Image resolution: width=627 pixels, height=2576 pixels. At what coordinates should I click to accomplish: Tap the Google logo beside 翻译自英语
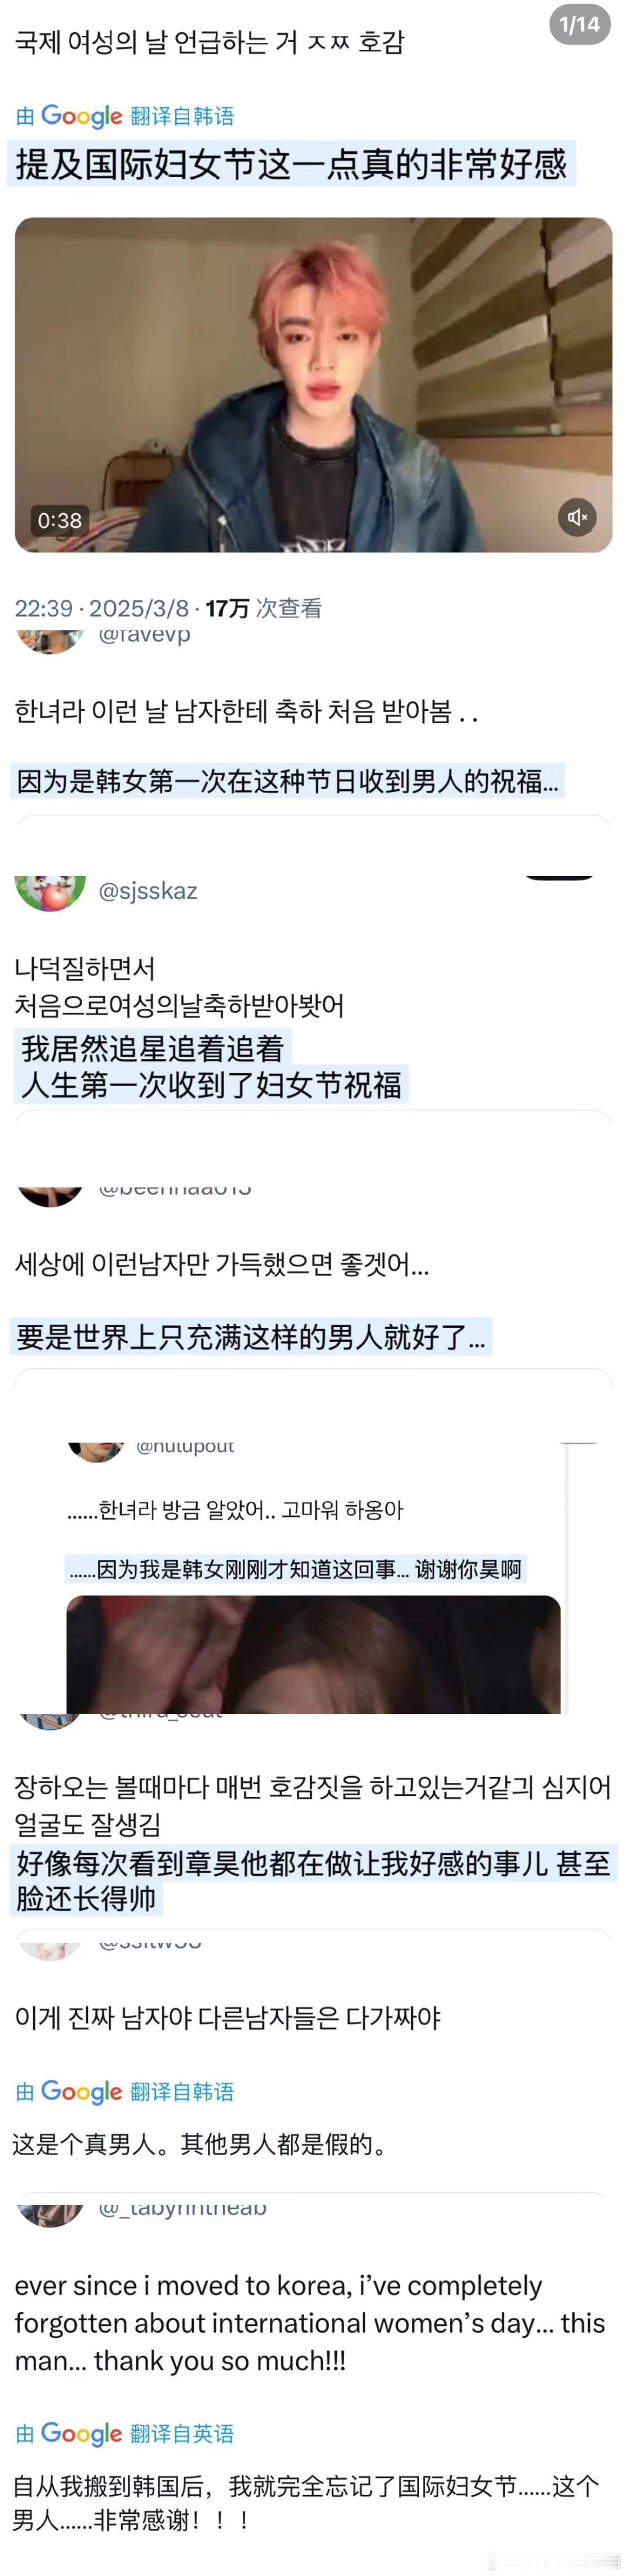81,2433
